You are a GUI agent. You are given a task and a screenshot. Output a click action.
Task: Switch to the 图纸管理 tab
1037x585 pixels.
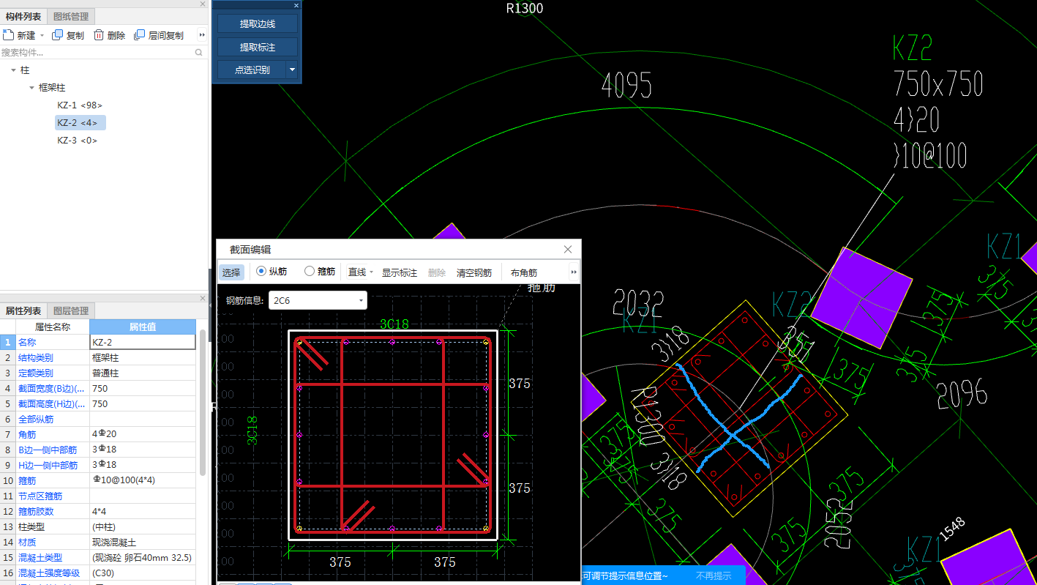[71, 16]
